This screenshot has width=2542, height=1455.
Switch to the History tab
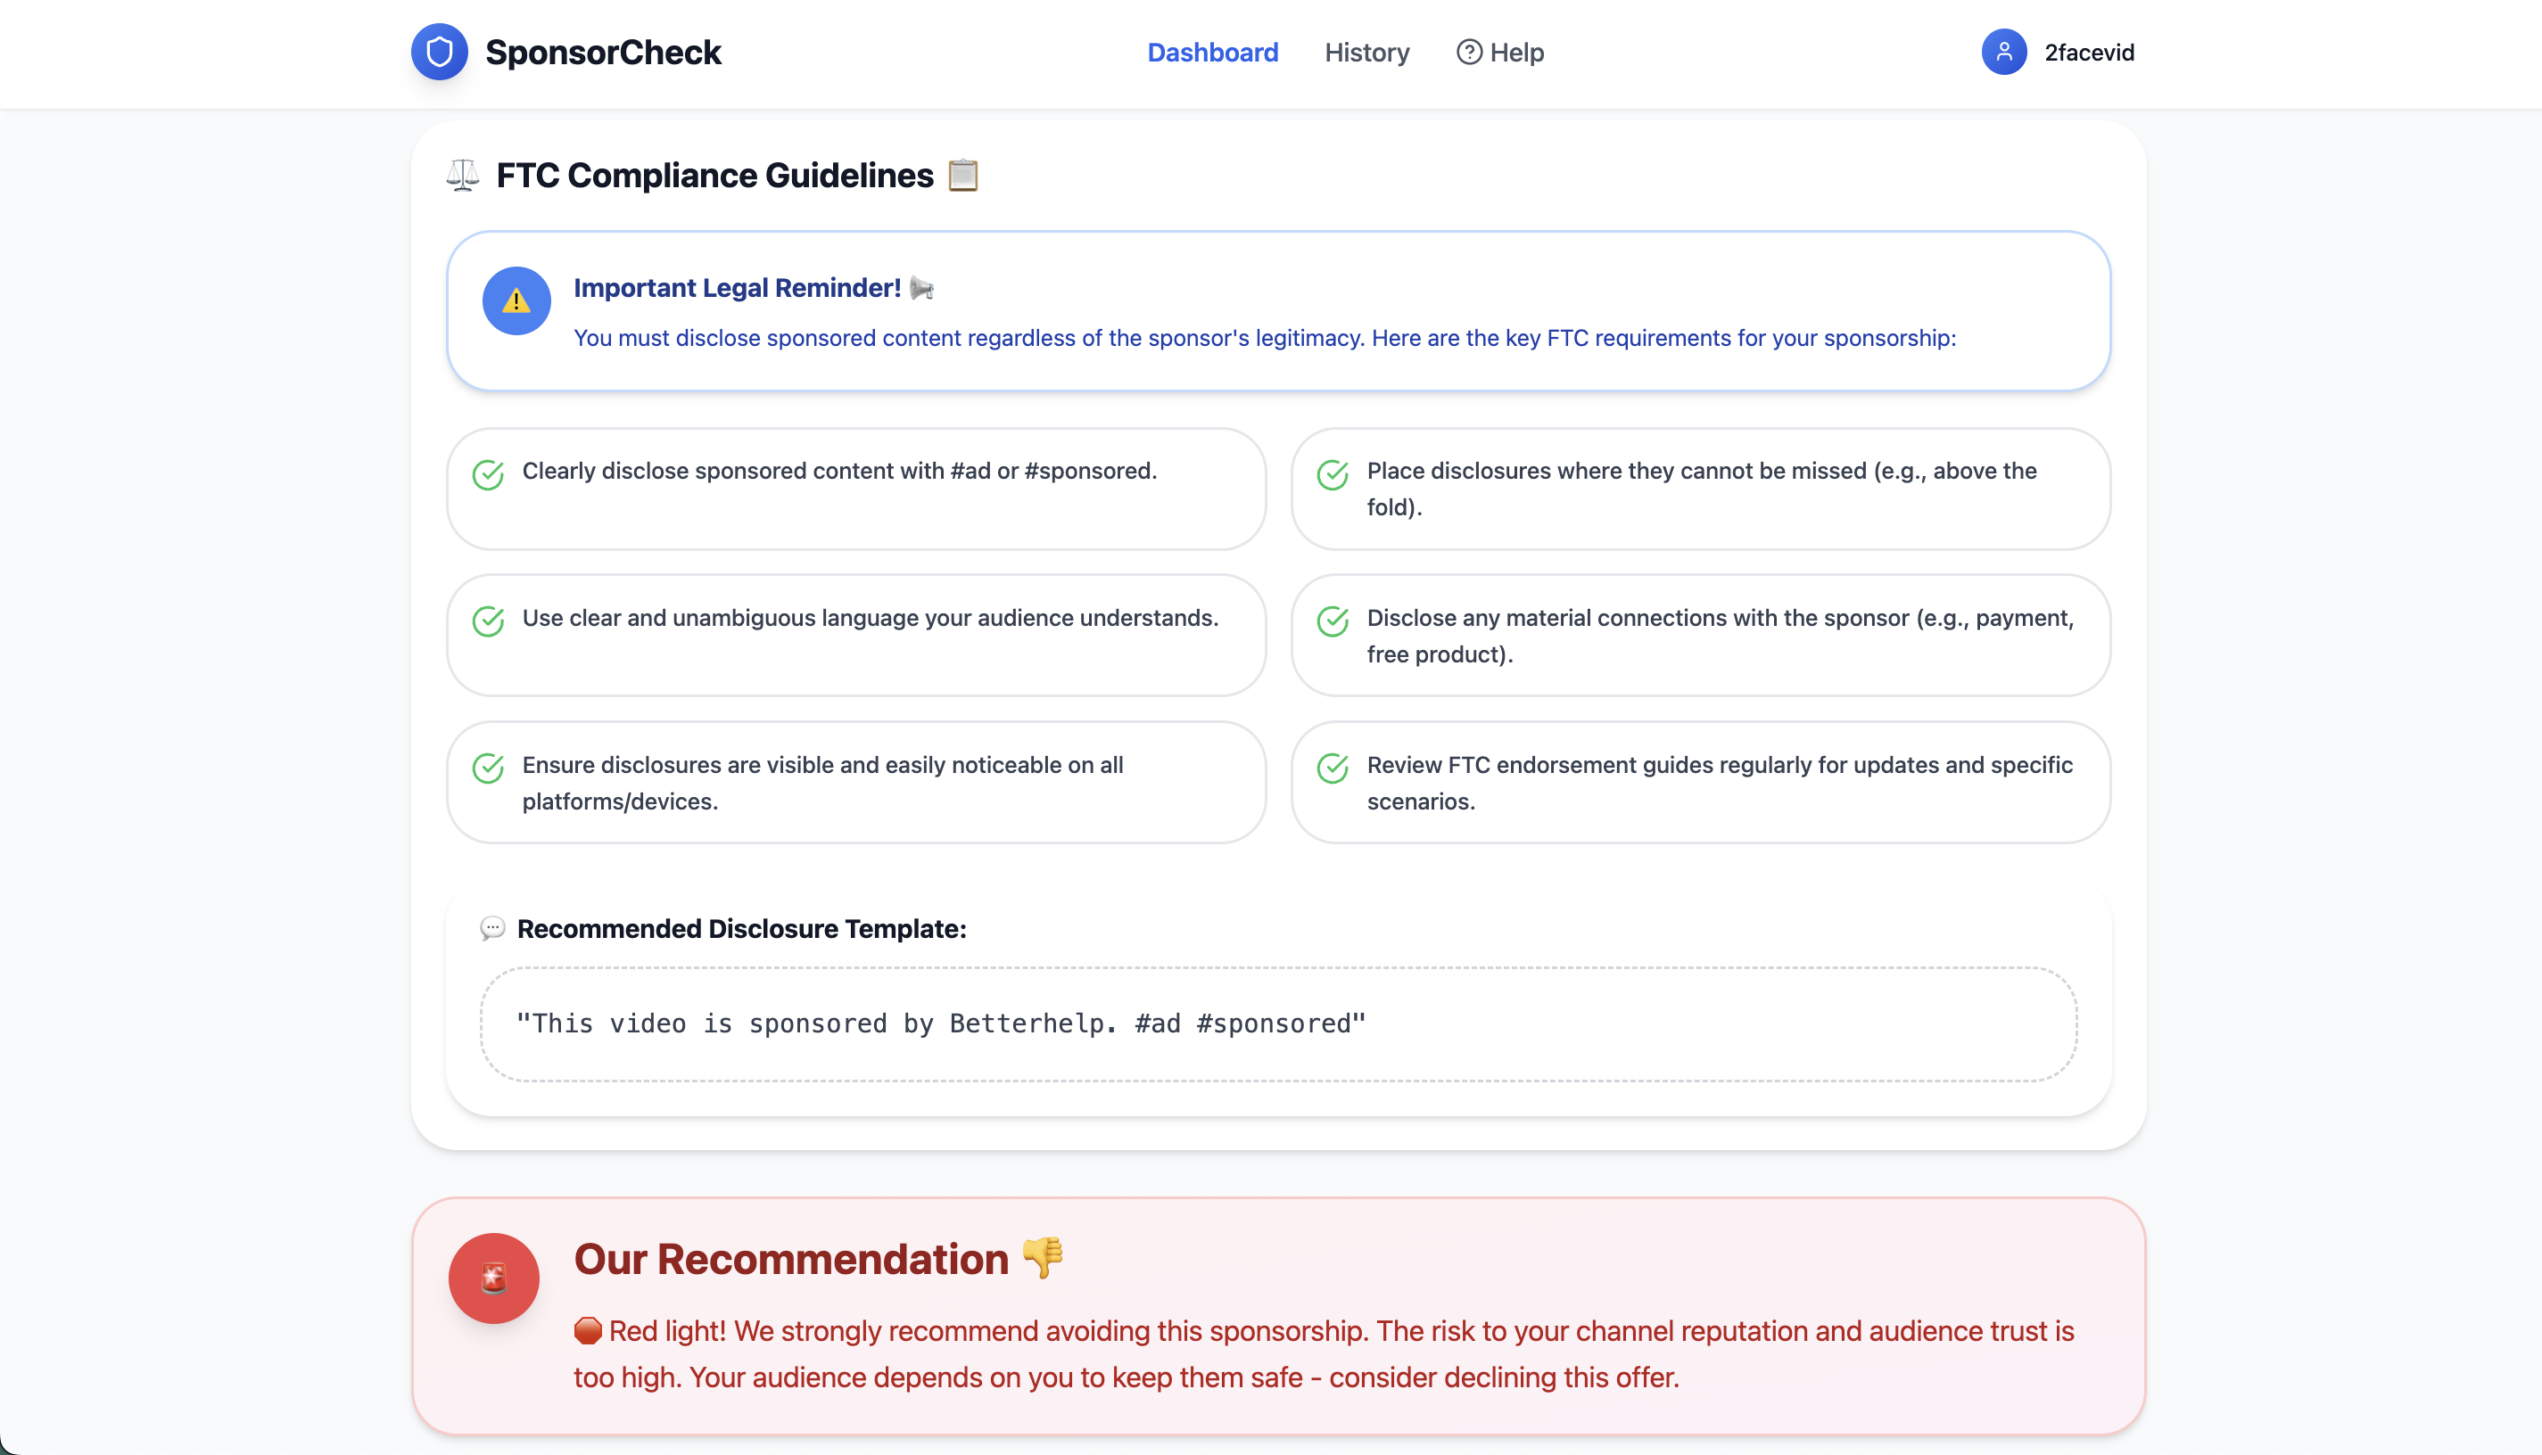1366,52
